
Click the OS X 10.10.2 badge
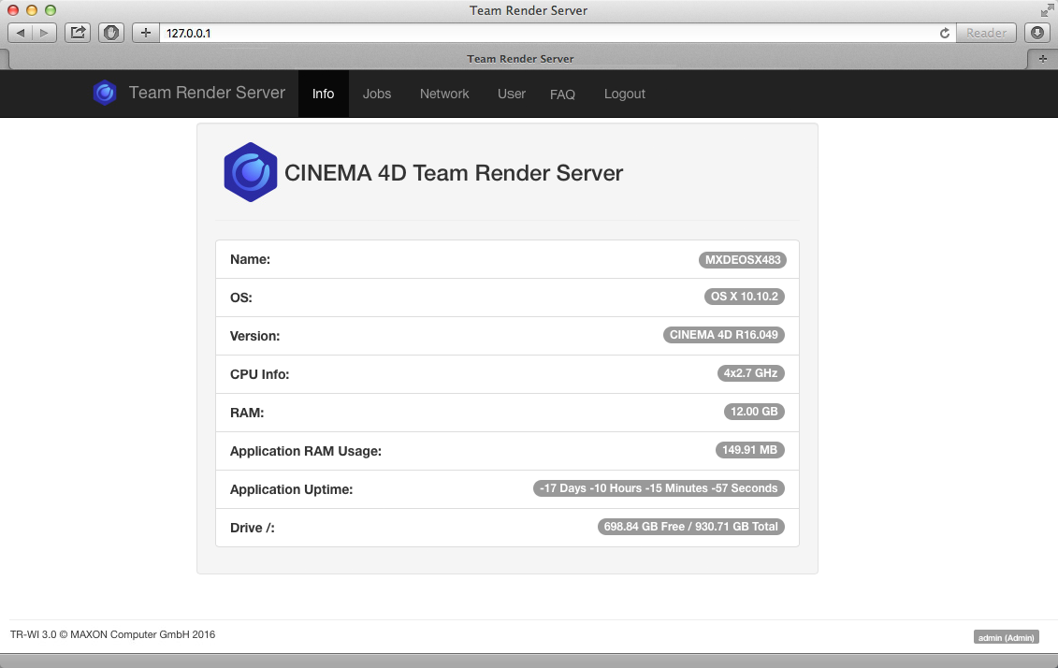[x=745, y=297]
